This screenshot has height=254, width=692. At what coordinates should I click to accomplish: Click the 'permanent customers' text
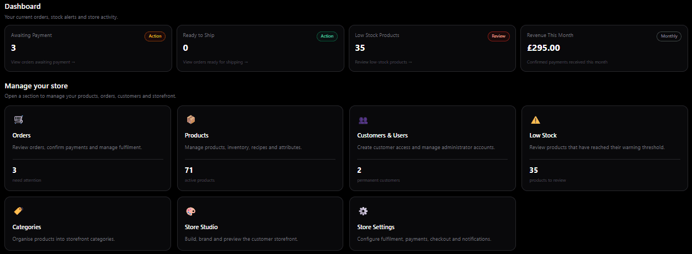(379, 180)
